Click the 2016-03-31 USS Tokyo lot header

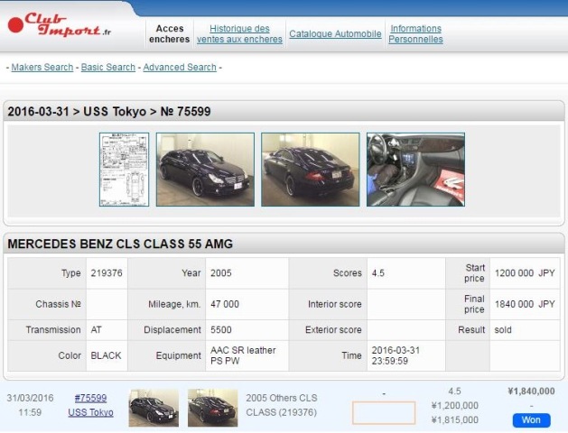109,112
